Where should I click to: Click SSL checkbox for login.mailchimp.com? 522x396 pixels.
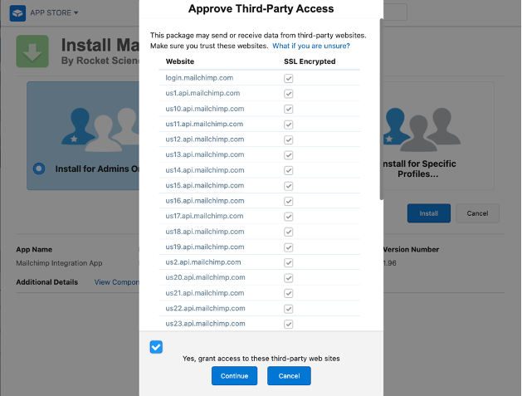point(288,79)
